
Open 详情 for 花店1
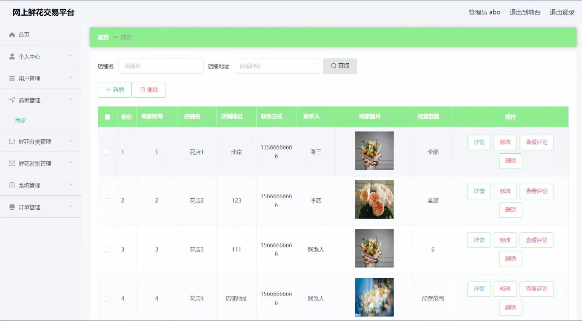(x=479, y=142)
